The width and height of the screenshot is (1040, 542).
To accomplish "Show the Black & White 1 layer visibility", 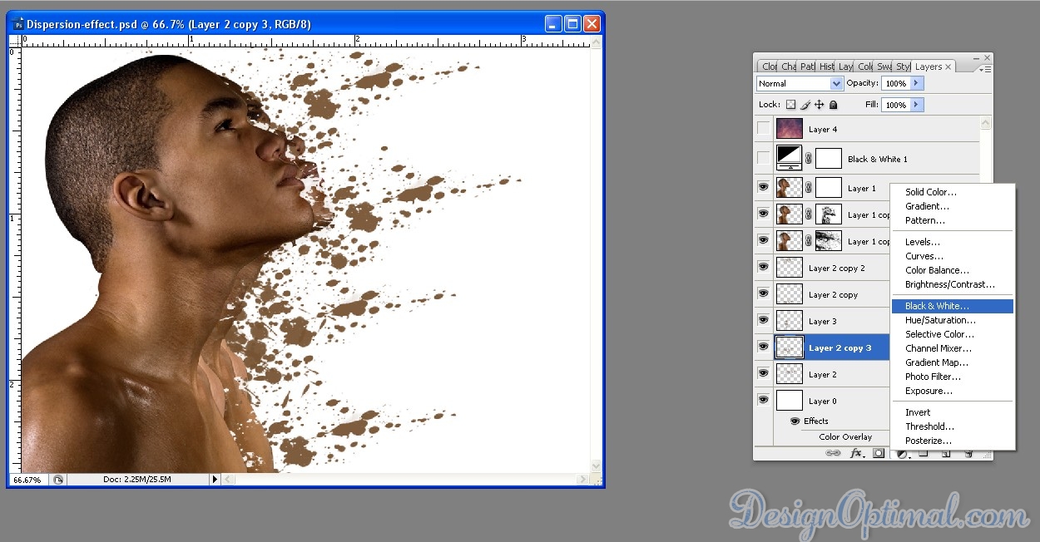I will [x=763, y=158].
